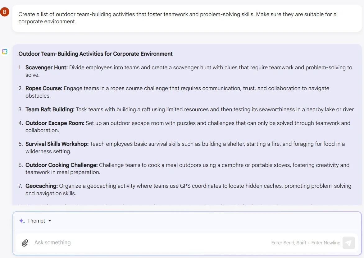Select the Outdoor Cooking Challenge item title

tap(61, 165)
